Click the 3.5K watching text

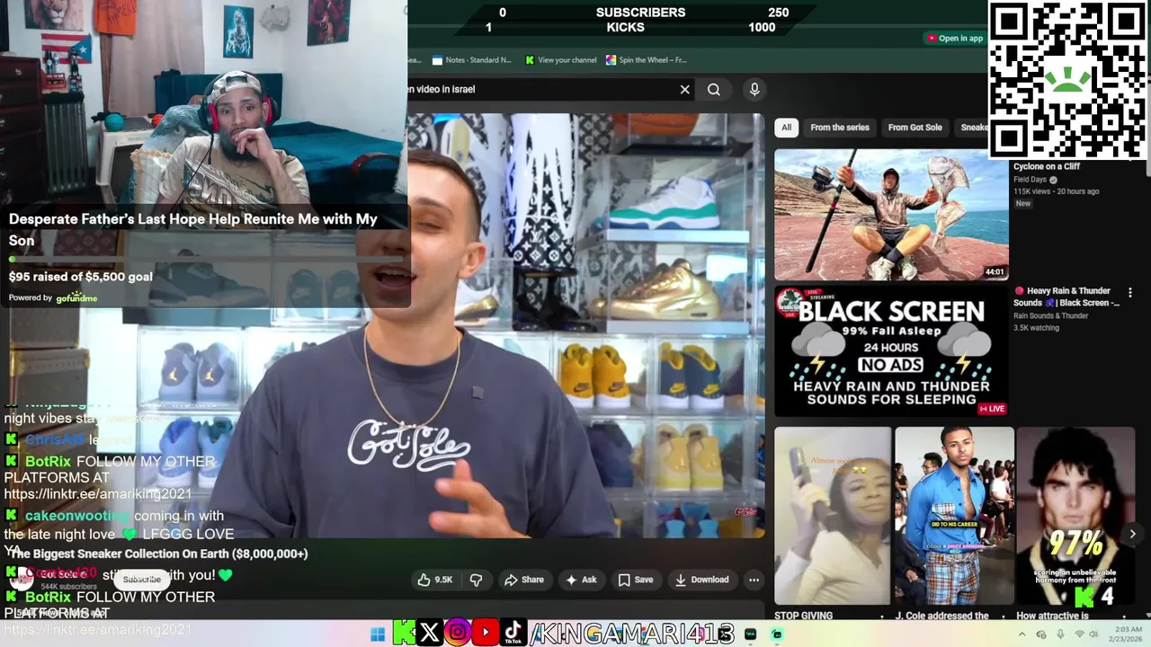[1036, 328]
